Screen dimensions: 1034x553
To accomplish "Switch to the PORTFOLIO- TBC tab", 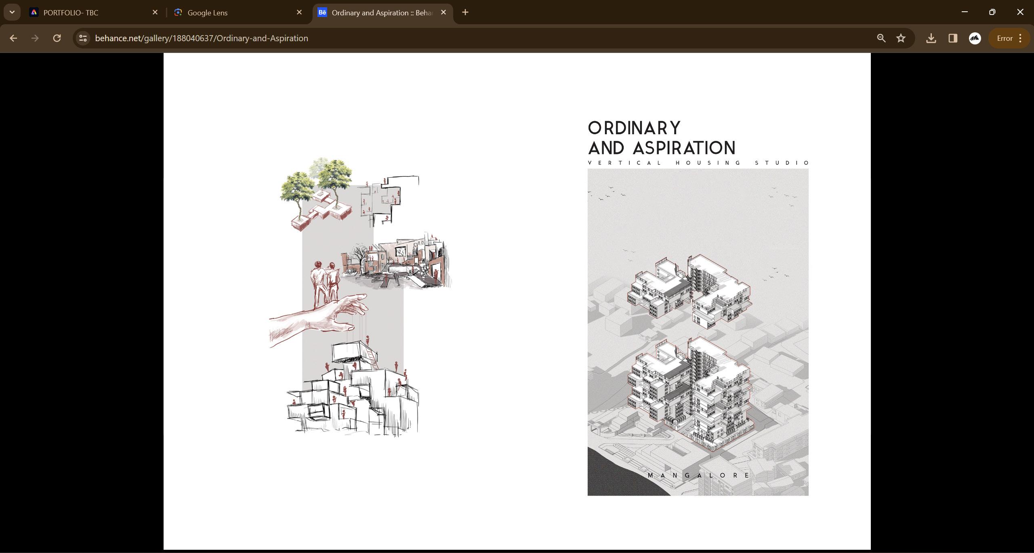I will coord(71,13).
